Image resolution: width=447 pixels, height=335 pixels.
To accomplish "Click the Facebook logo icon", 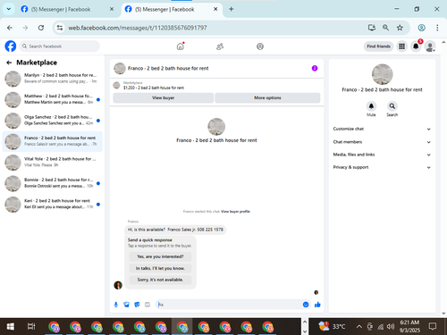I will (11, 46).
